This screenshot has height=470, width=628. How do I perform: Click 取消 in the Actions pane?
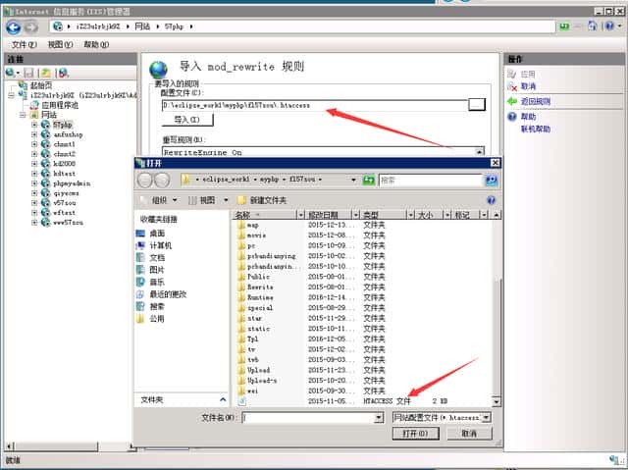pos(528,86)
